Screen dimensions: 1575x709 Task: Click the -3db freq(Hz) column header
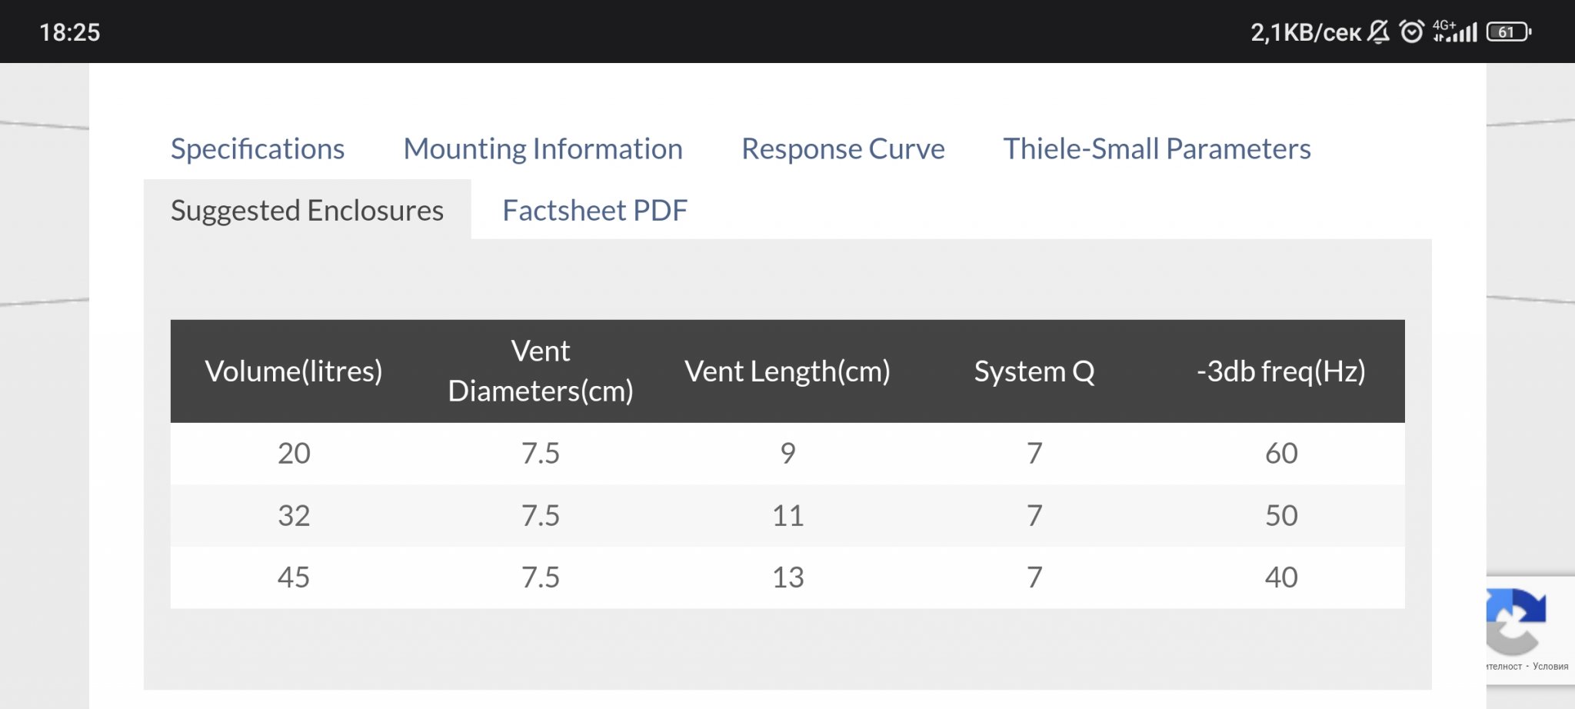pyautogui.click(x=1281, y=371)
